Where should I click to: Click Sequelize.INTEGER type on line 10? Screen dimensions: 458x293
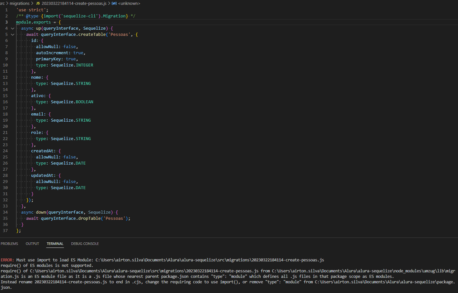[72, 65]
